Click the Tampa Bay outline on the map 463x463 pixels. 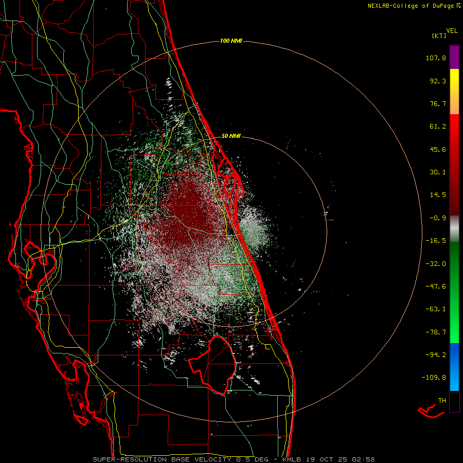pyautogui.click(x=40, y=260)
